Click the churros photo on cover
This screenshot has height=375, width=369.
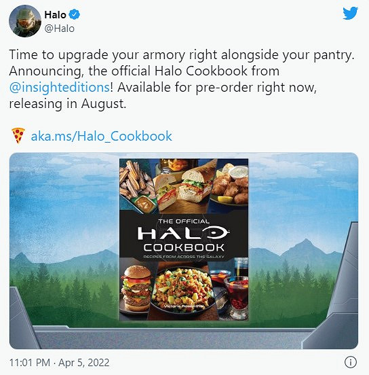(x=136, y=183)
